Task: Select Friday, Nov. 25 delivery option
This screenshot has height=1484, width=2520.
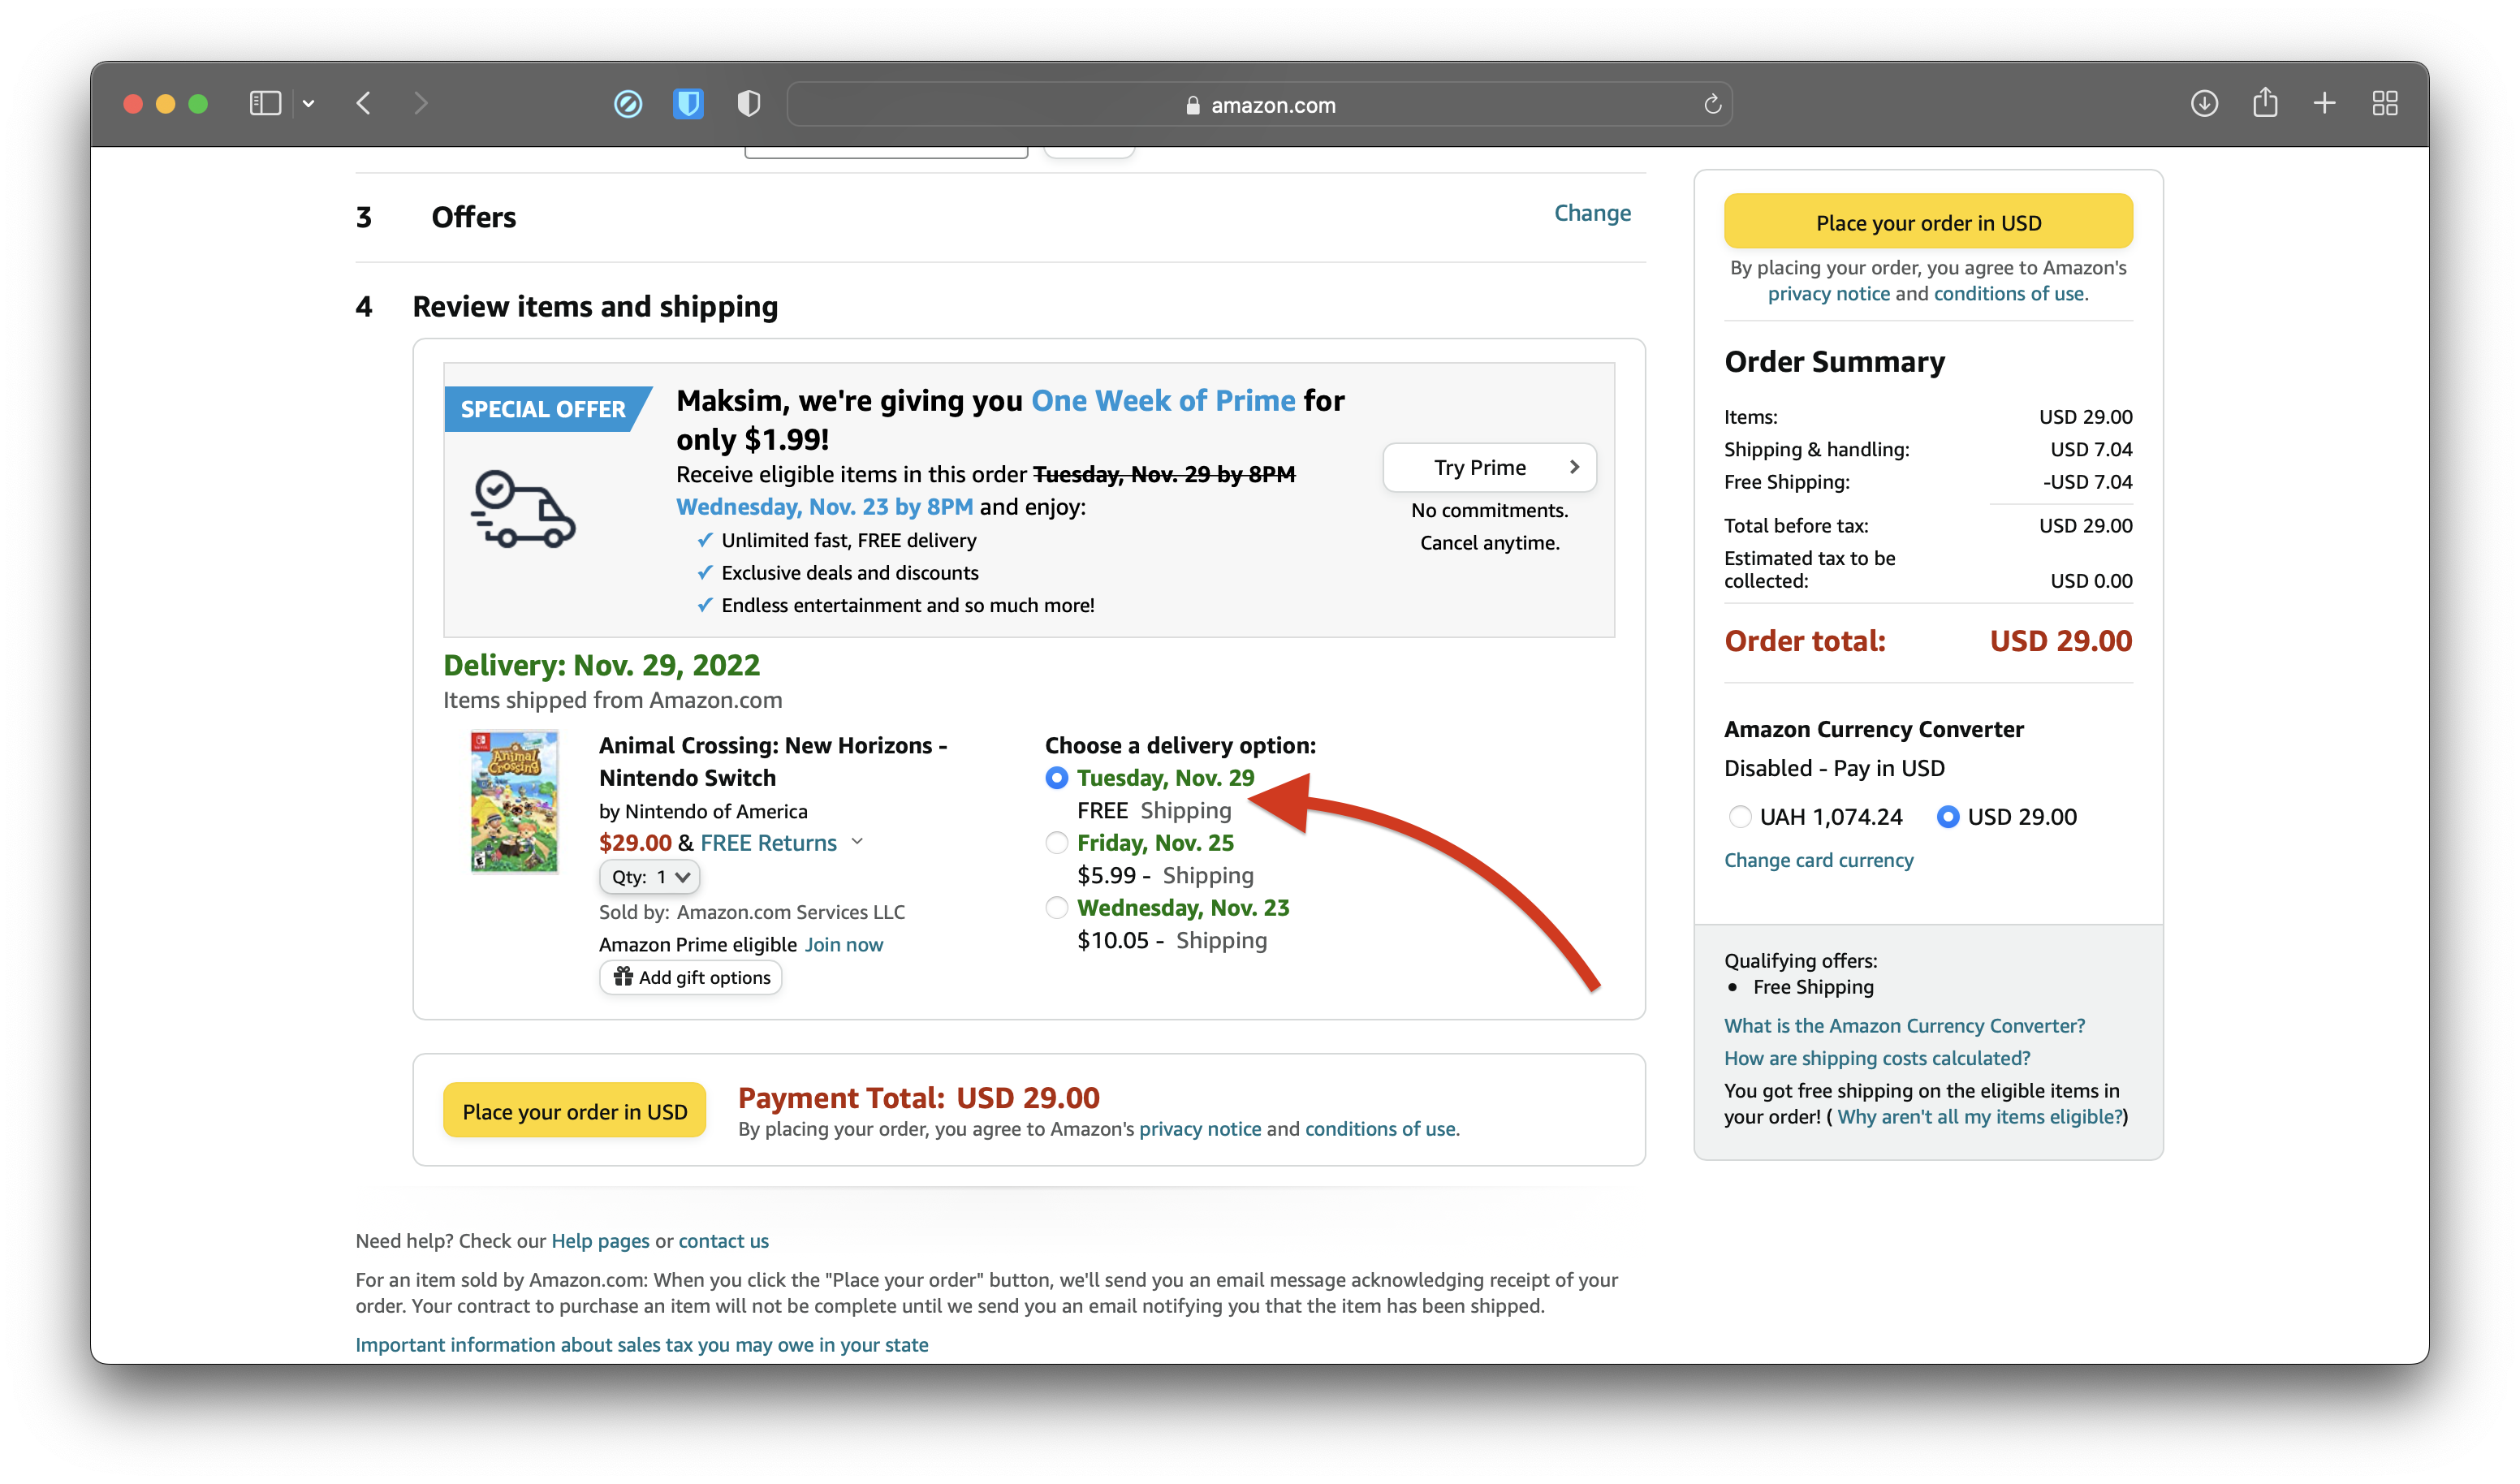Action: click(x=1056, y=843)
